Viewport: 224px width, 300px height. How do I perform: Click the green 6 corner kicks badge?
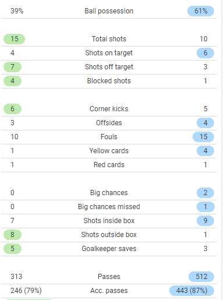12,109
